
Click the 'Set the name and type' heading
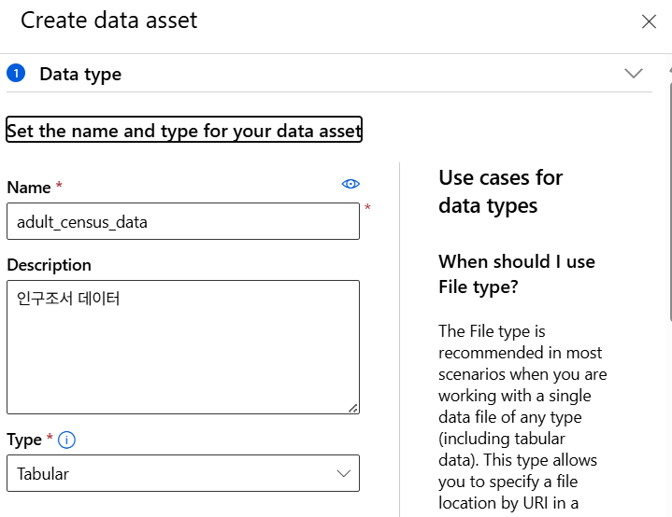[184, 131]
